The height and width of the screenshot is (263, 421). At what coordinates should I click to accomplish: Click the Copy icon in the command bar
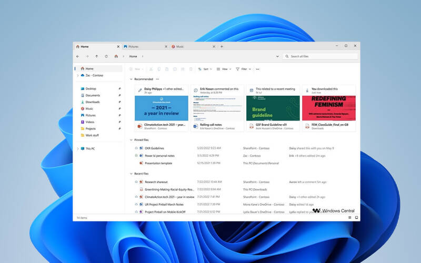159,69
